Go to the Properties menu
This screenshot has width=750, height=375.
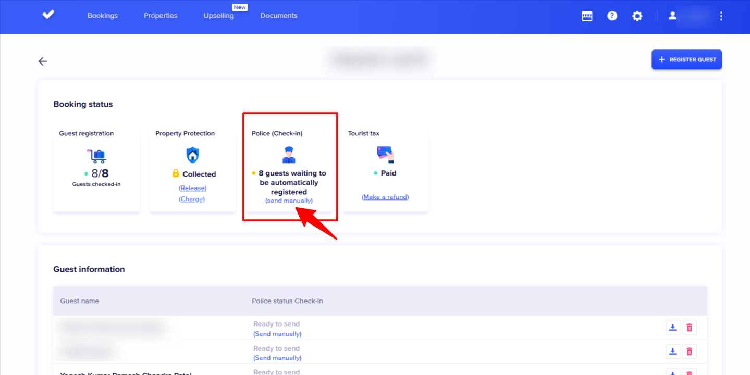161,16
